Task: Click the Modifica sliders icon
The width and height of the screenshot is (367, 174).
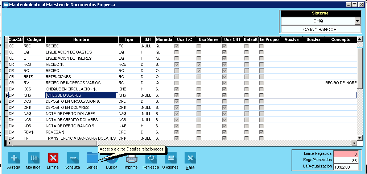Action: (x=33, y=158)
